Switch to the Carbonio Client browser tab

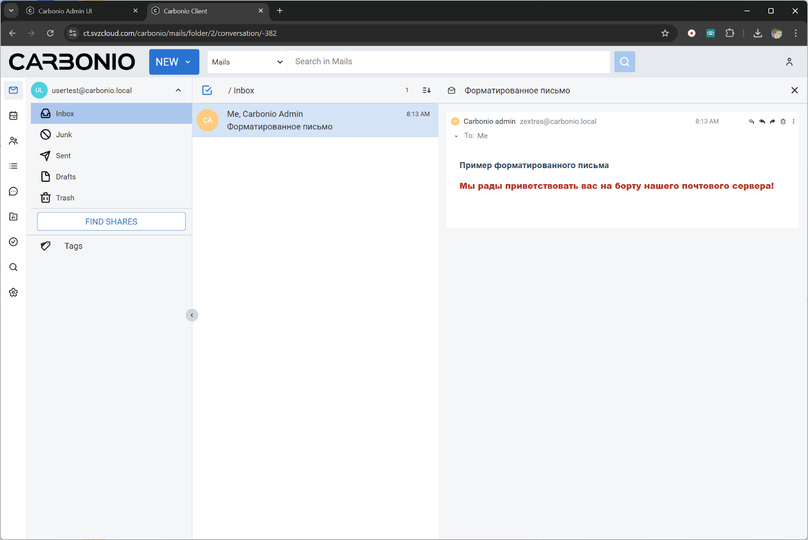pos(207,11)
